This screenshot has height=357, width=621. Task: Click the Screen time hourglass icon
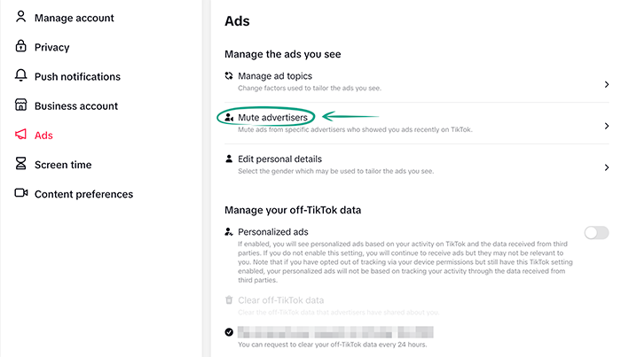click(21, 164)
